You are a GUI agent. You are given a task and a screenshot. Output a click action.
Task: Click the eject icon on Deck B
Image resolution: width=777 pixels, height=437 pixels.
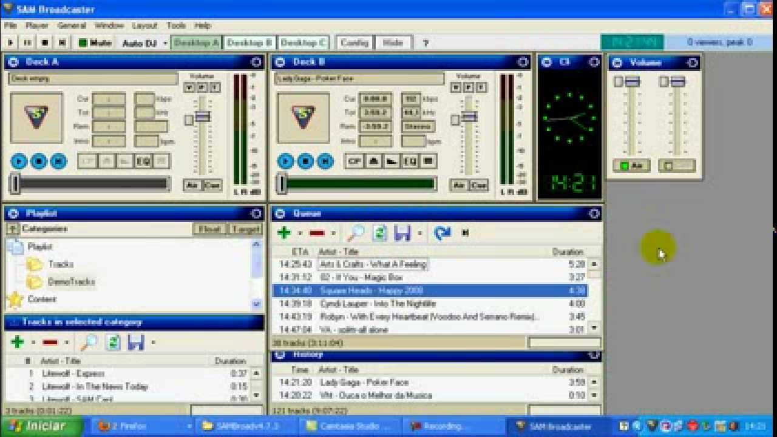pos(373,161)
